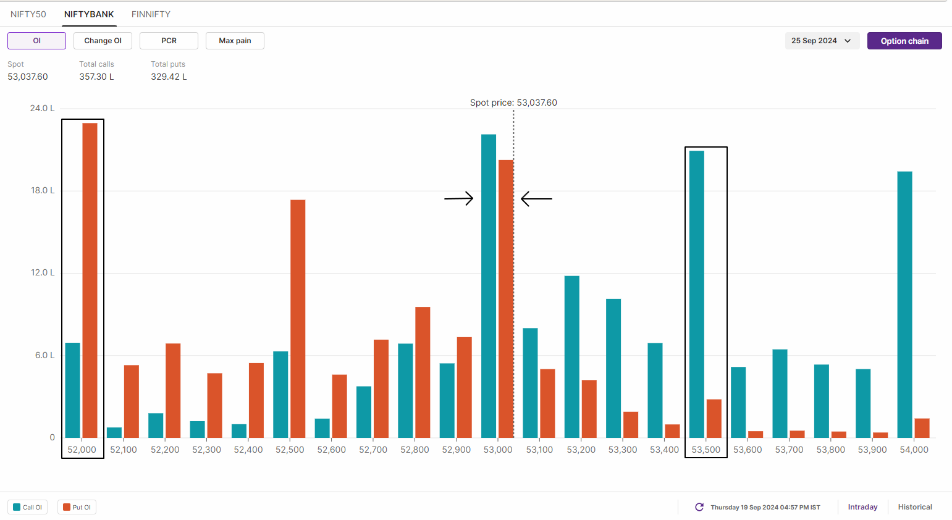Click the 18.0 L axis label
The width and height of the screenshot is (952, 520).
[43, 190]
